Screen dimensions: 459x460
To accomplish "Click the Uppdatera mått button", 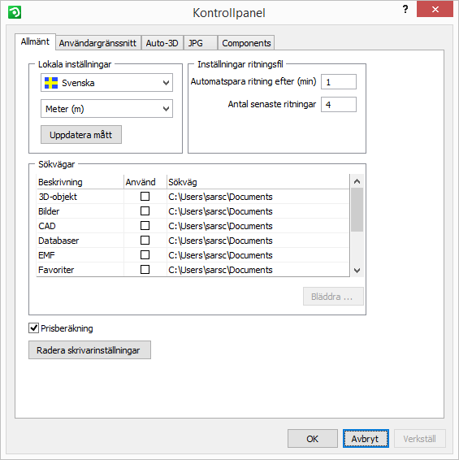I will click(81, 135).
